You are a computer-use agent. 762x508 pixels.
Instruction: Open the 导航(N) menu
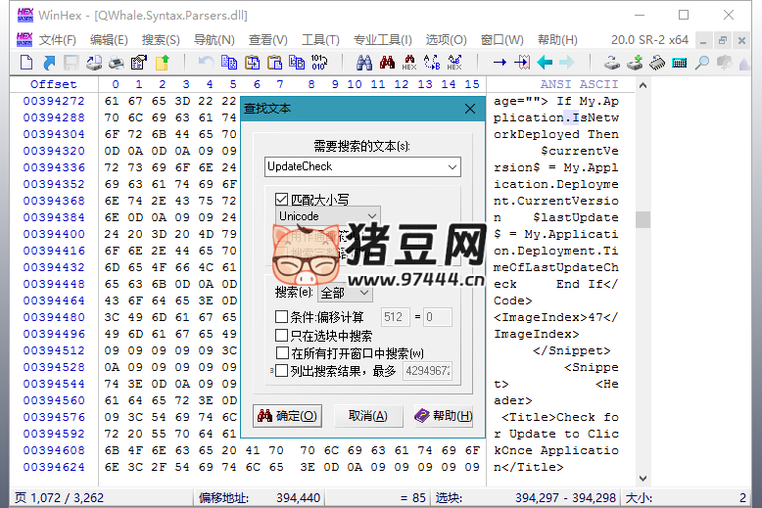click(214, 40)
